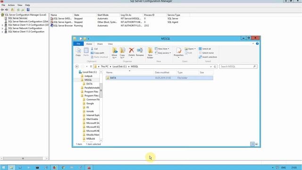
Task: Open the recent locations dropdown arrow
Action: coord(87,67)
